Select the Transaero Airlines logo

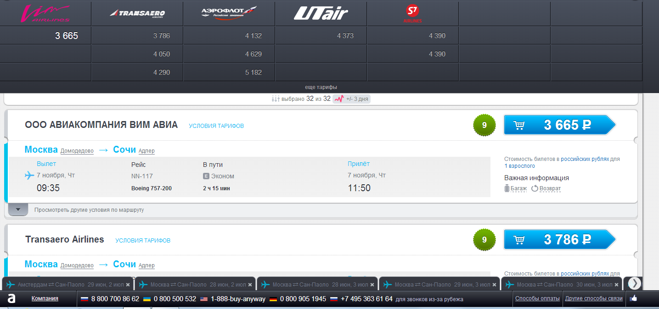tap(137, 13)
